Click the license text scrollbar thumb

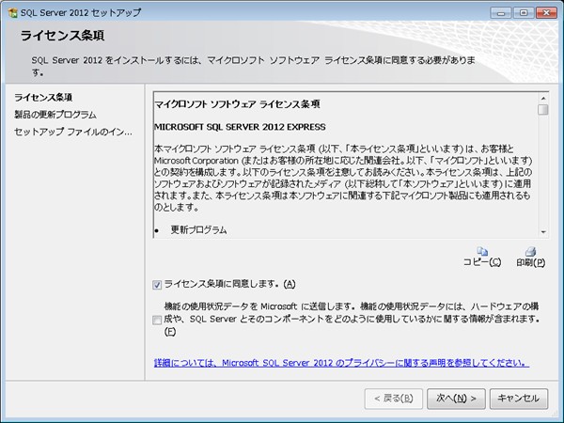pos(543,110)
